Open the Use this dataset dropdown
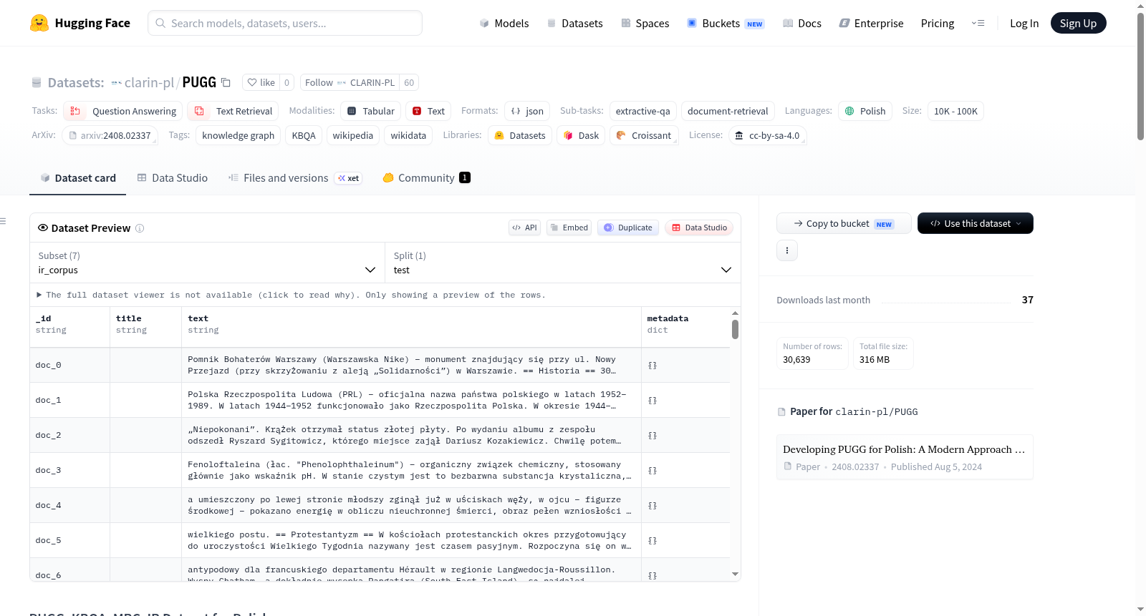The image size is (1146, 616). pos(976,223)
